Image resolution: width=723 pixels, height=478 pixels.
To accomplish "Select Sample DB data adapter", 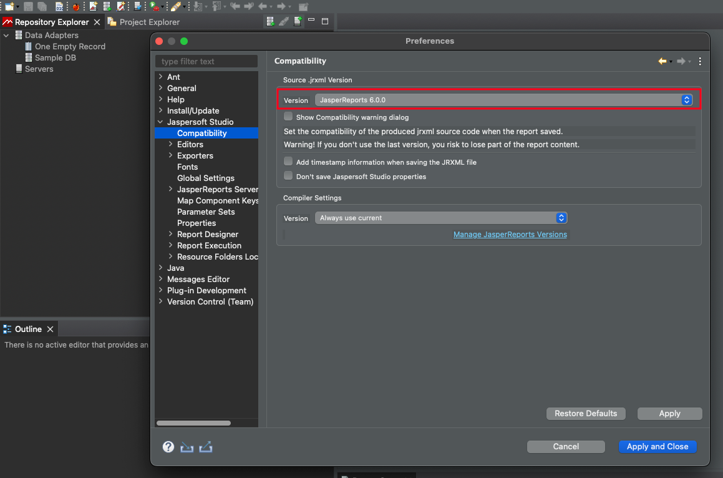I will [51, 57].
